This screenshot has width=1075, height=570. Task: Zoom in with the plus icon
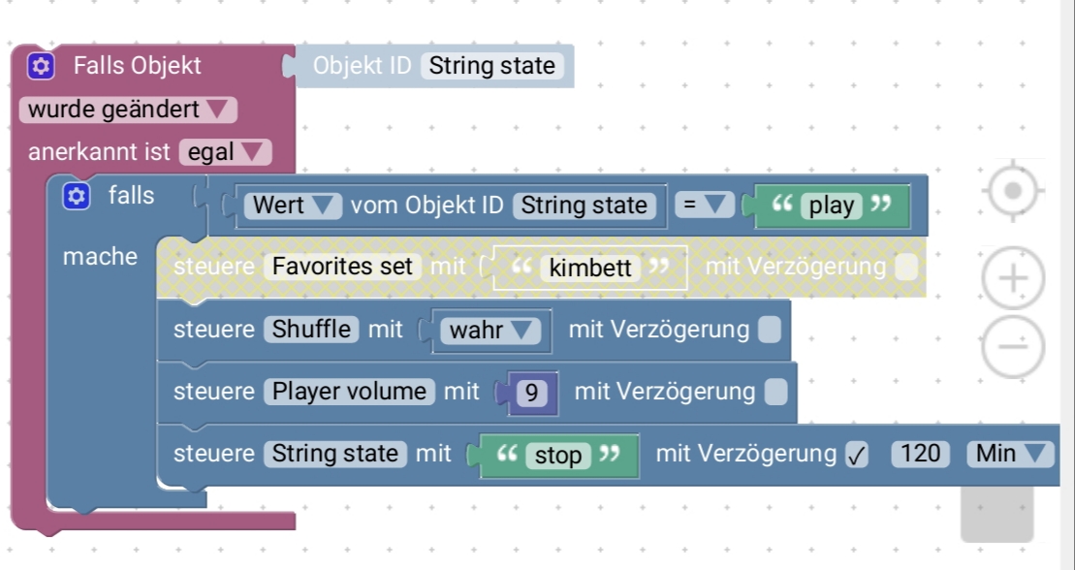(x=1013, y=278)
